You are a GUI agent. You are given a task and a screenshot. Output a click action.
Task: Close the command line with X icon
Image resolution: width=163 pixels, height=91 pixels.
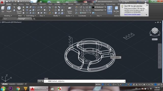(40, 81)
